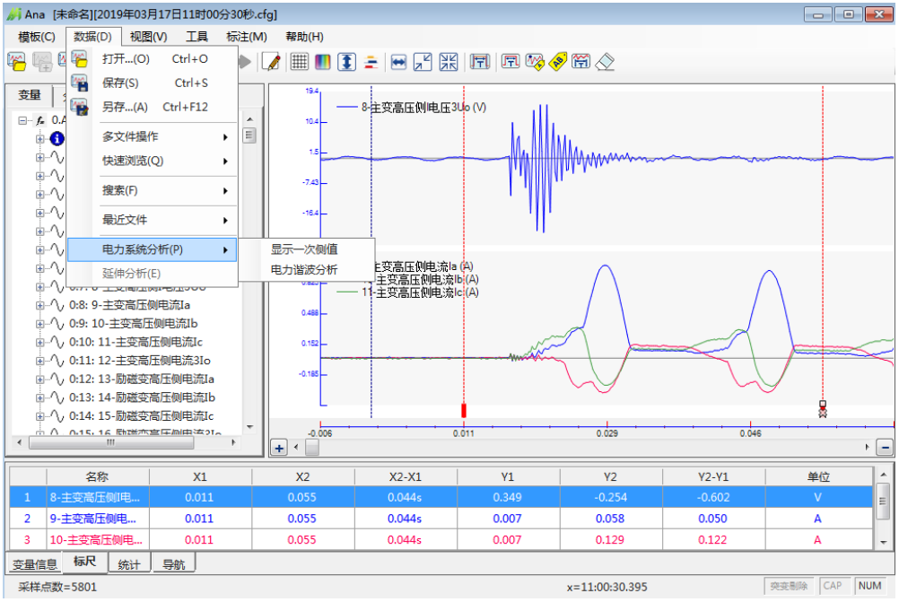The height and width of the screenshot is (602, 899).
Task: Click the horizontal expand arrows icon
Action: [x=398, y=61]
